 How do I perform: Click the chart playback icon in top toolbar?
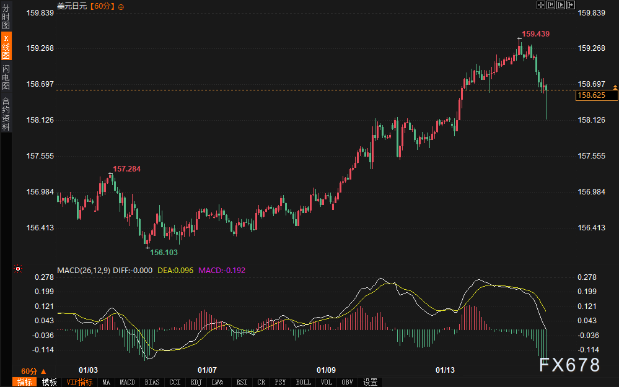(x=560, y=6)
